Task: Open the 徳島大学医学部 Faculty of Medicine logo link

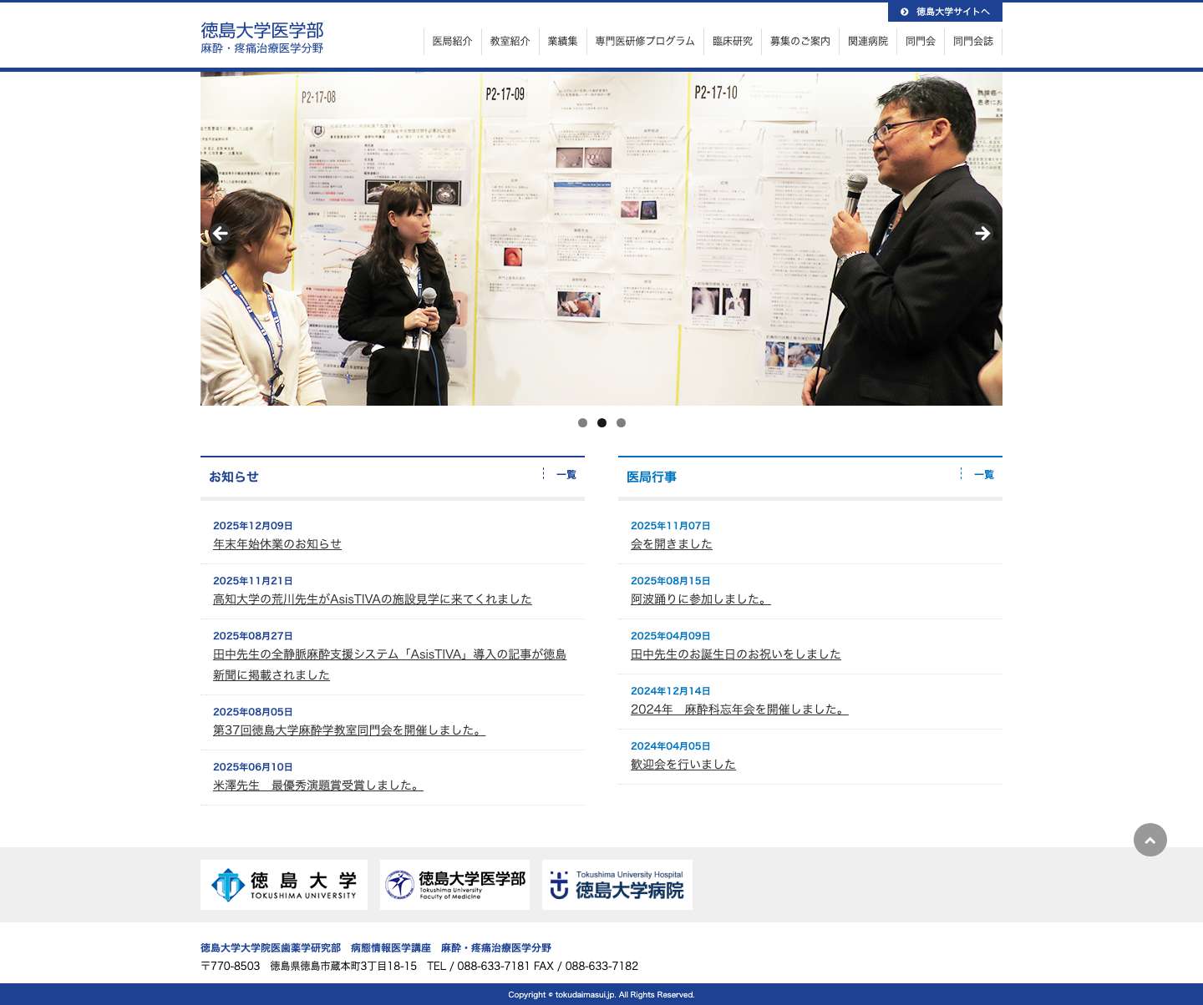Action: pos(454,885)
